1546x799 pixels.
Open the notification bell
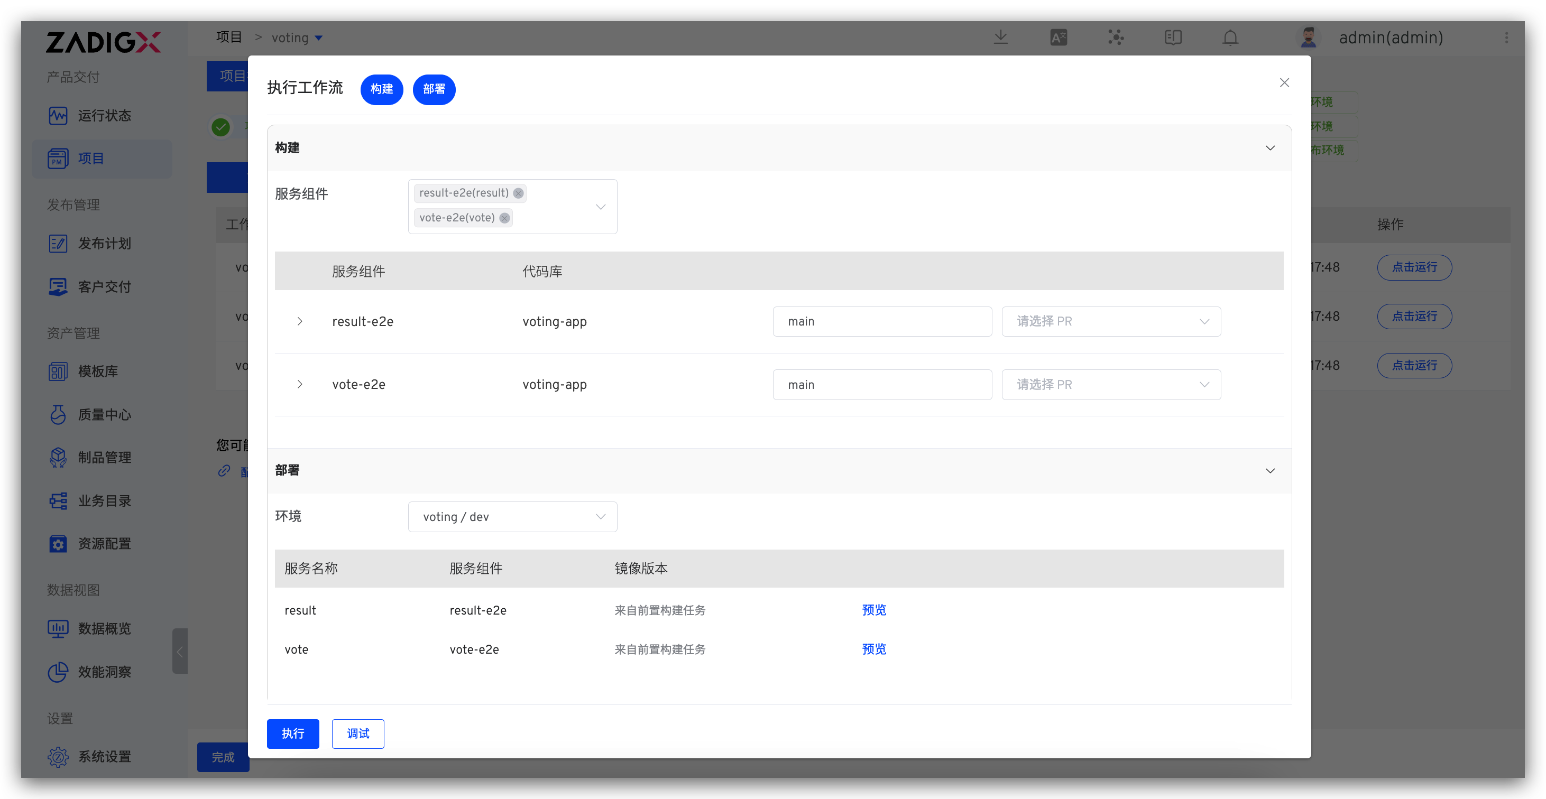pyautogui.click(x=1230, y=37)
